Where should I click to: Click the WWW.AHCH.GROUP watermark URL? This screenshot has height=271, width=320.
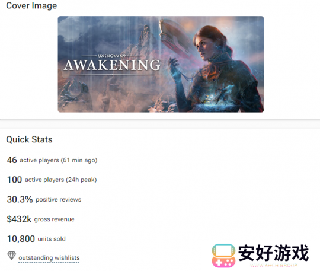(x=273, y=265)
